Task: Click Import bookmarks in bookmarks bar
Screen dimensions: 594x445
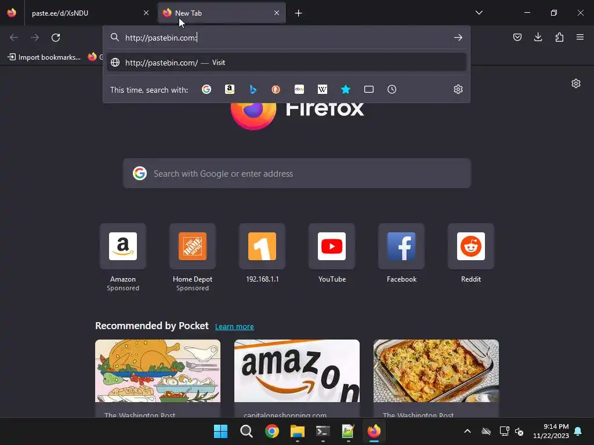Action: (x=44, y=57)
